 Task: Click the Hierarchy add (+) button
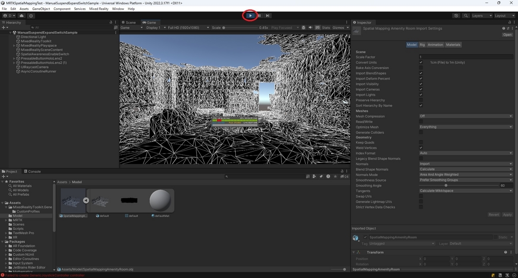[x=4, y=28]
